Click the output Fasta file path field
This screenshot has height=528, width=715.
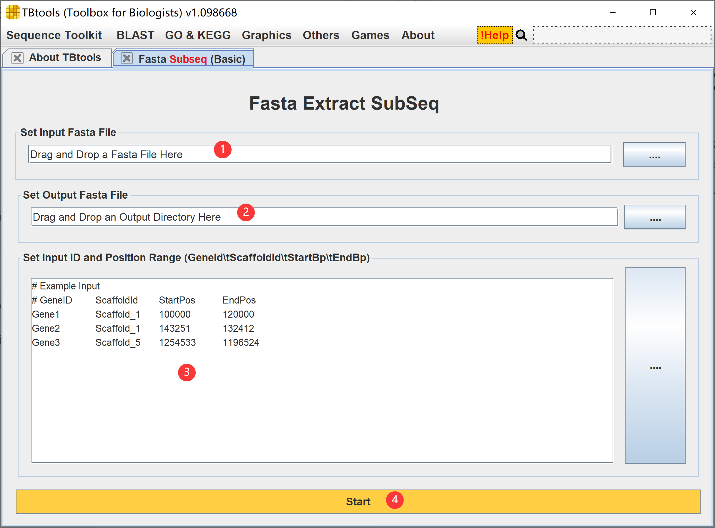point(324,217)
